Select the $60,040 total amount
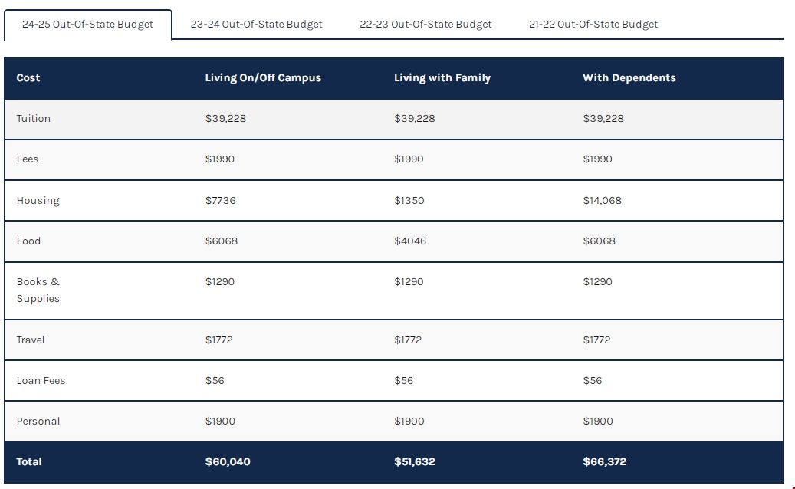This screenshot has height=489, width=795. pyautogui.click(x=228, y=462)
